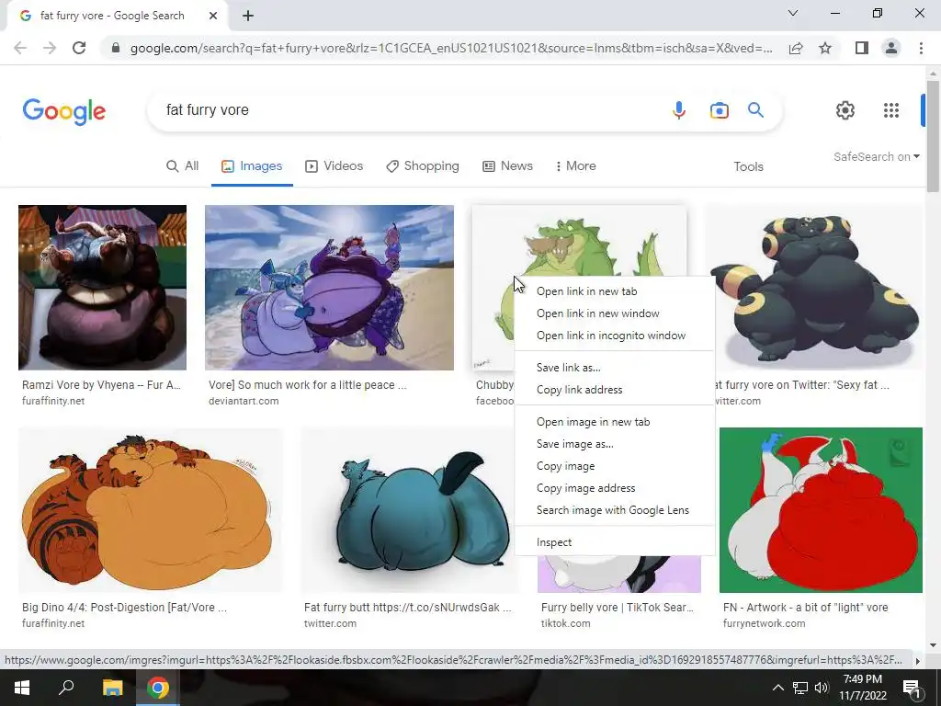Screen dimensions: 941x706
Task: Click the browser Back arrow
Action: [20, 48]
